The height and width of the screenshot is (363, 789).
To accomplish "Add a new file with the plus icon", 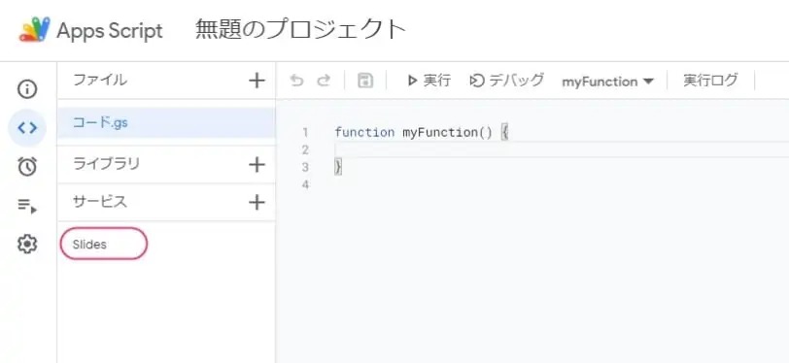I will 257,81.
